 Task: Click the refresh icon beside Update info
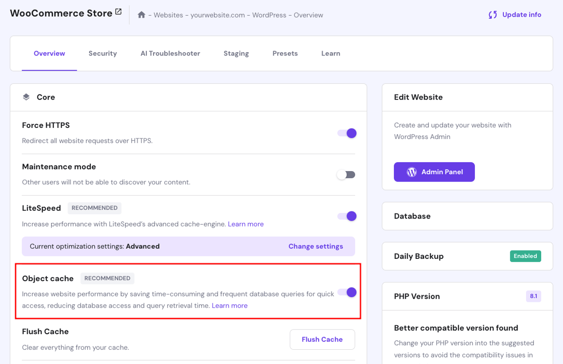click(x=492, y=15)
